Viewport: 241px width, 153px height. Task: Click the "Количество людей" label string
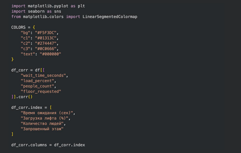point(42,123)
